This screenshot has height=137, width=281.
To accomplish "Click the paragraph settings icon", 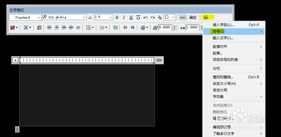I will pos(39,28).
